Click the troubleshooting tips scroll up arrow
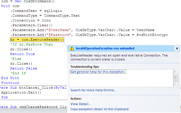This screenshot has height=113, width=181. (x=175, y=72)
